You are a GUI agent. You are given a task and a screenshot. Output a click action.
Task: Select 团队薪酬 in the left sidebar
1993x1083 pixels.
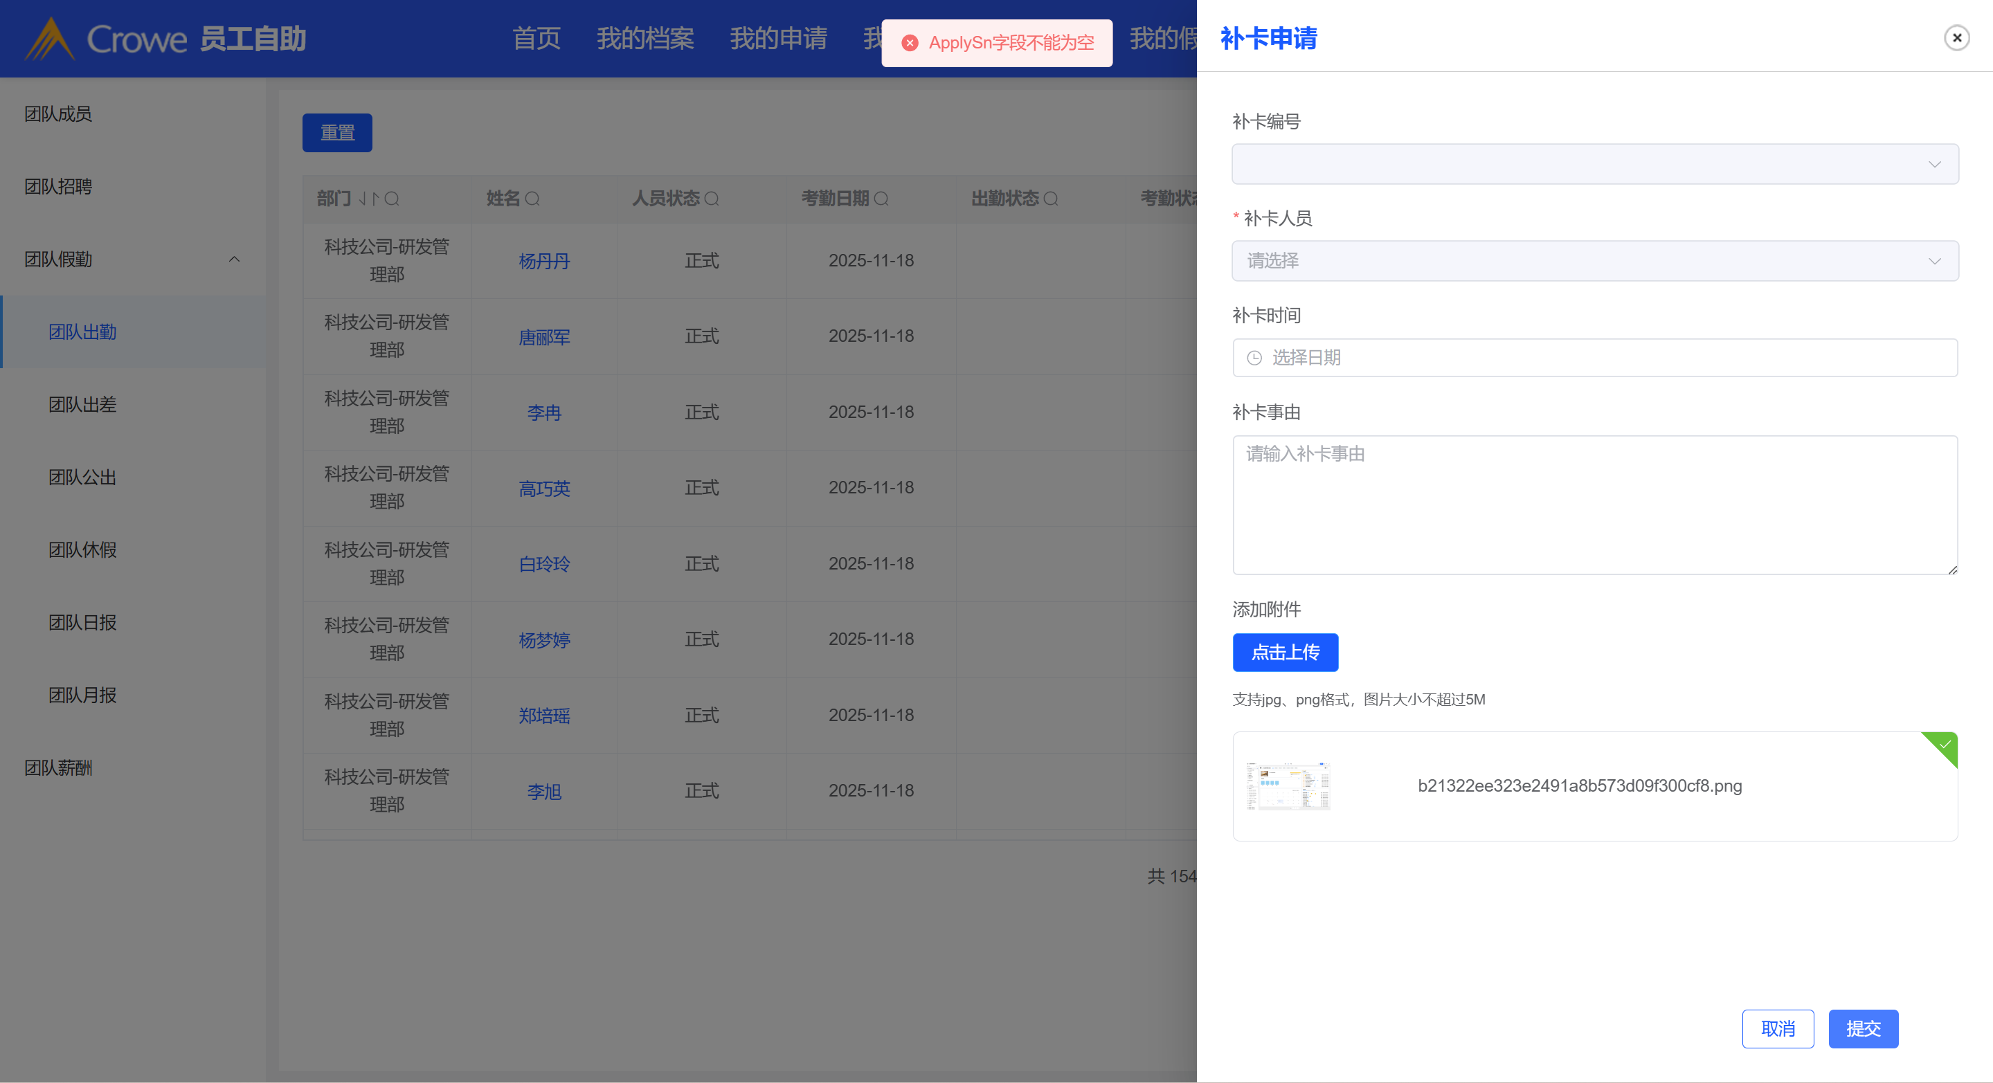point(58,768)
